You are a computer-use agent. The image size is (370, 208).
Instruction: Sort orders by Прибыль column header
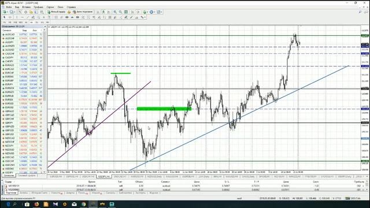pyautogui.click(x=359, y=182)
